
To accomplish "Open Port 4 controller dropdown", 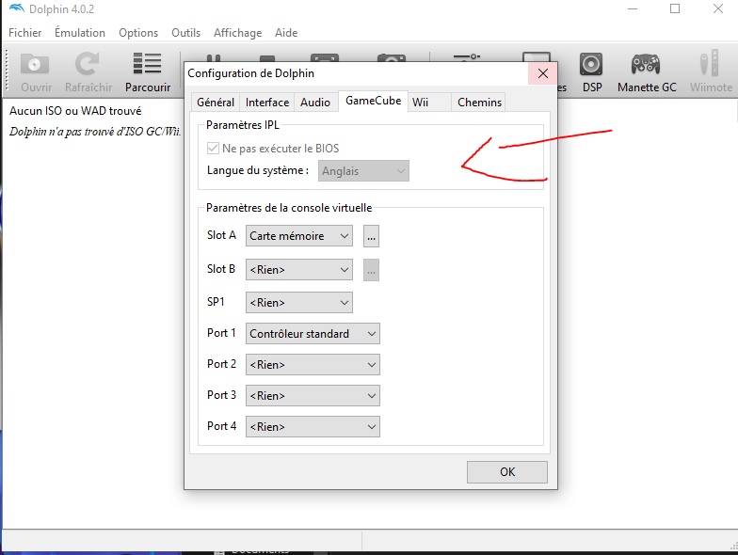I will [313, 427].
